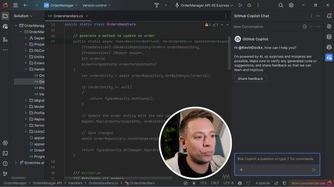Open the build options dropdown arrow

coord(165,5)
